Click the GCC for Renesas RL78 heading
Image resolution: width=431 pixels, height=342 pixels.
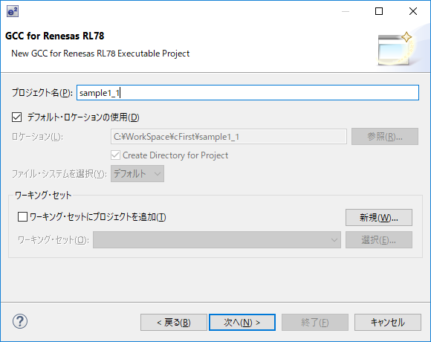(x=55, y=36)
